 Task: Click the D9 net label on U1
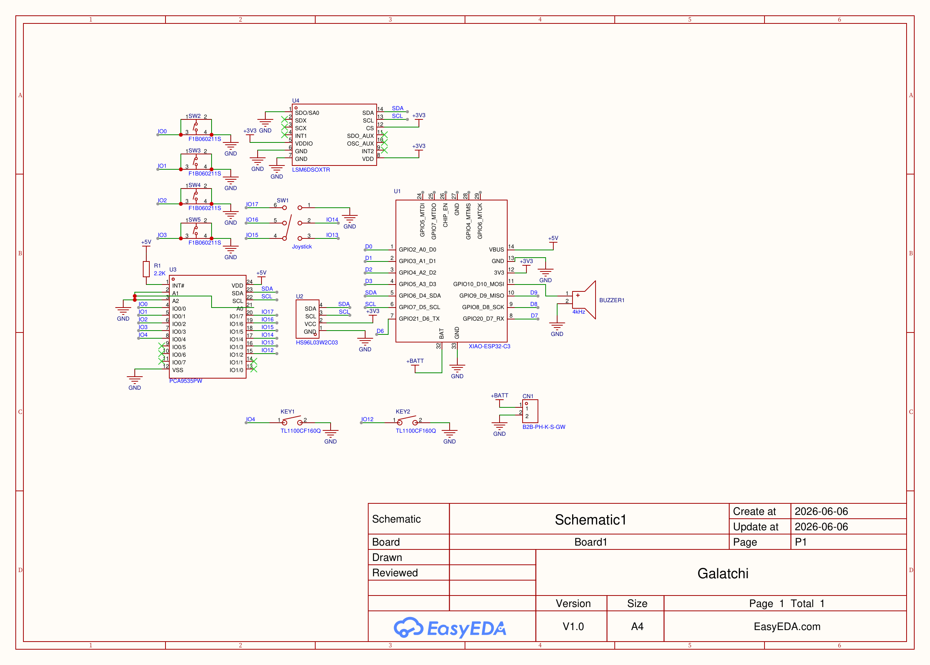pyautogui.click(x=534, y=292)
